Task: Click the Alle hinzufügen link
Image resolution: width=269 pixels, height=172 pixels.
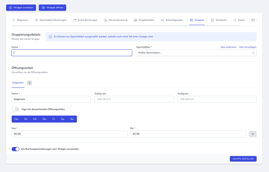Action: (x=247, y=47)
